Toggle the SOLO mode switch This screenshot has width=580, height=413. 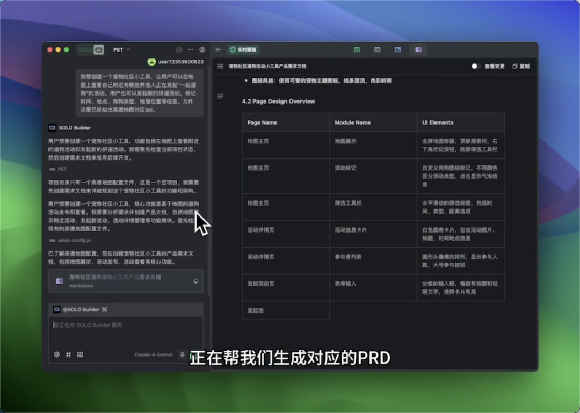tap(90, 49)
